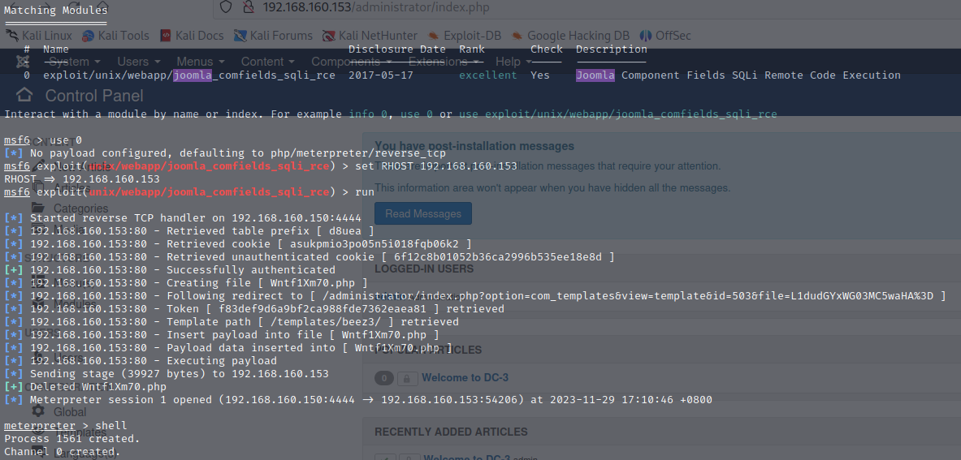This screenshot has height=460, width=961.
Task: Click the 'LOGGED-IN USERS' panel heading
Action: tap(424, 269)
